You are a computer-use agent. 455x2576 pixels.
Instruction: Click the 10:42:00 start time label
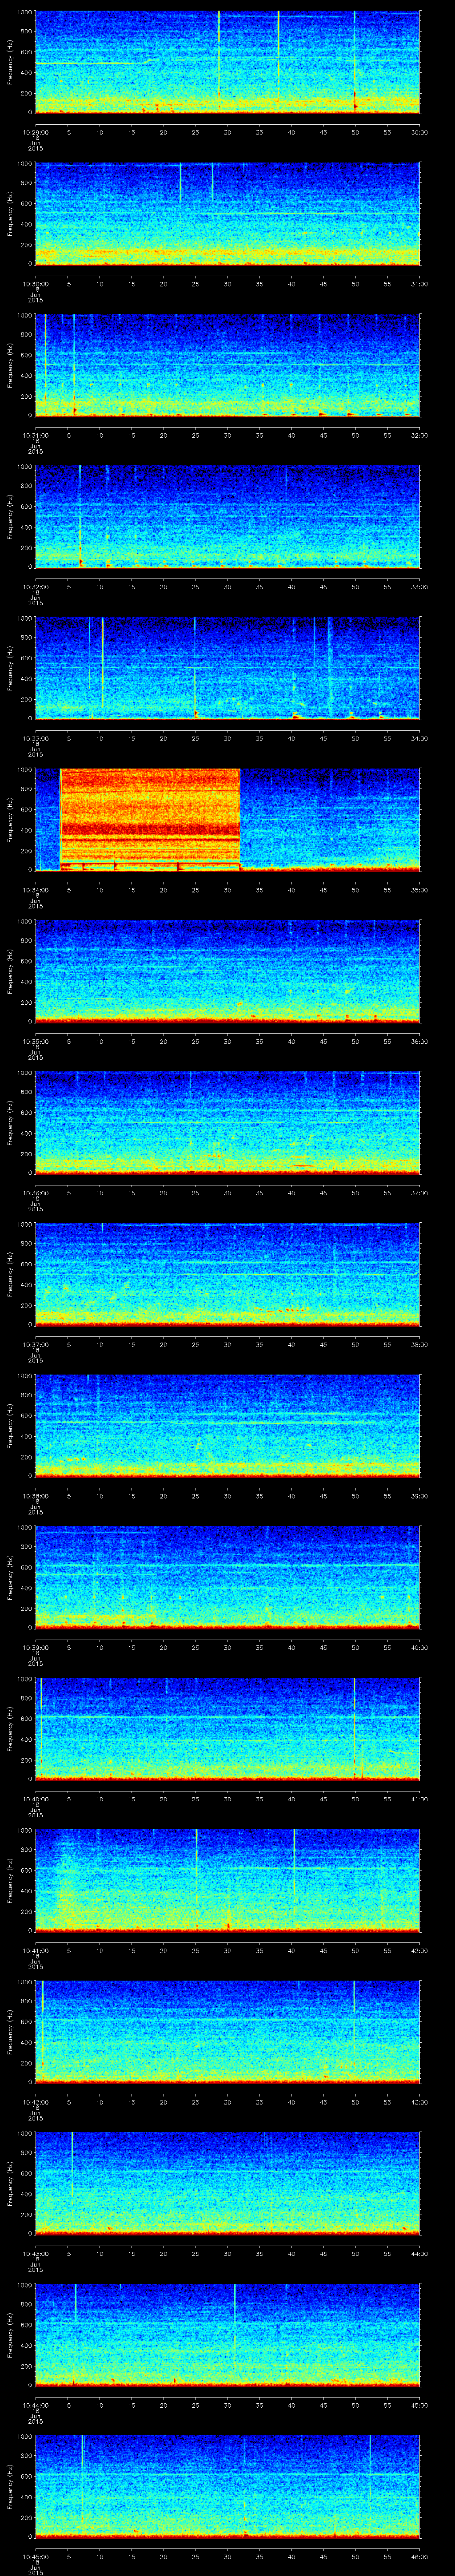click(35, 2102)
